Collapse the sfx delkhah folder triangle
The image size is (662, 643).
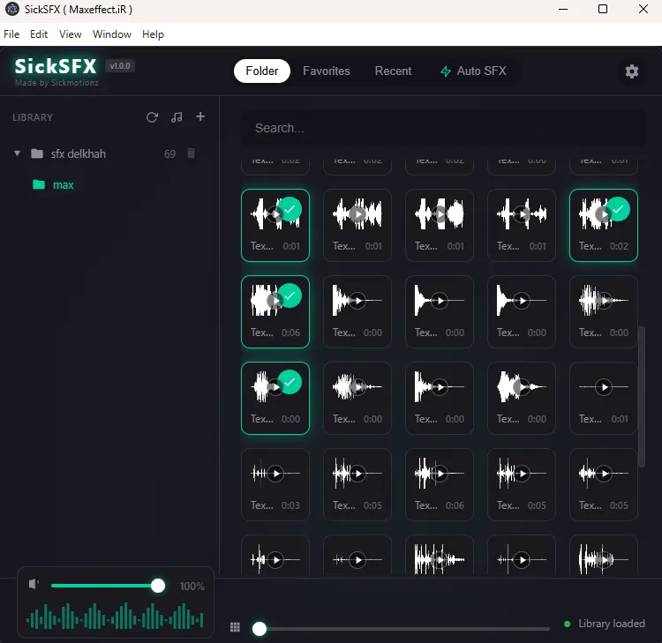click(x=17, y=153)
